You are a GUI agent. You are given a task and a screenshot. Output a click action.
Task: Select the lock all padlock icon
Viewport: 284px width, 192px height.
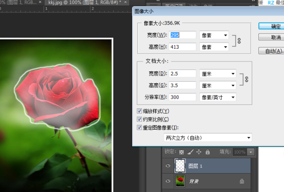[x=208, y=152]
